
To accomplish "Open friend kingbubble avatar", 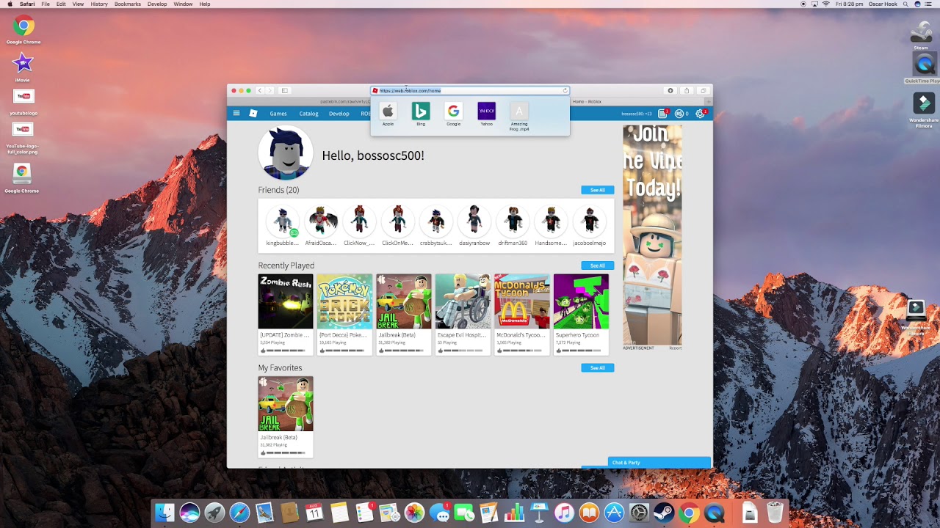I will click(x=283, y=221).
